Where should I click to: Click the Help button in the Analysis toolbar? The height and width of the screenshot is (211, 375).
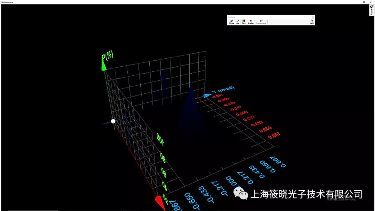click(x=311, y=22)
